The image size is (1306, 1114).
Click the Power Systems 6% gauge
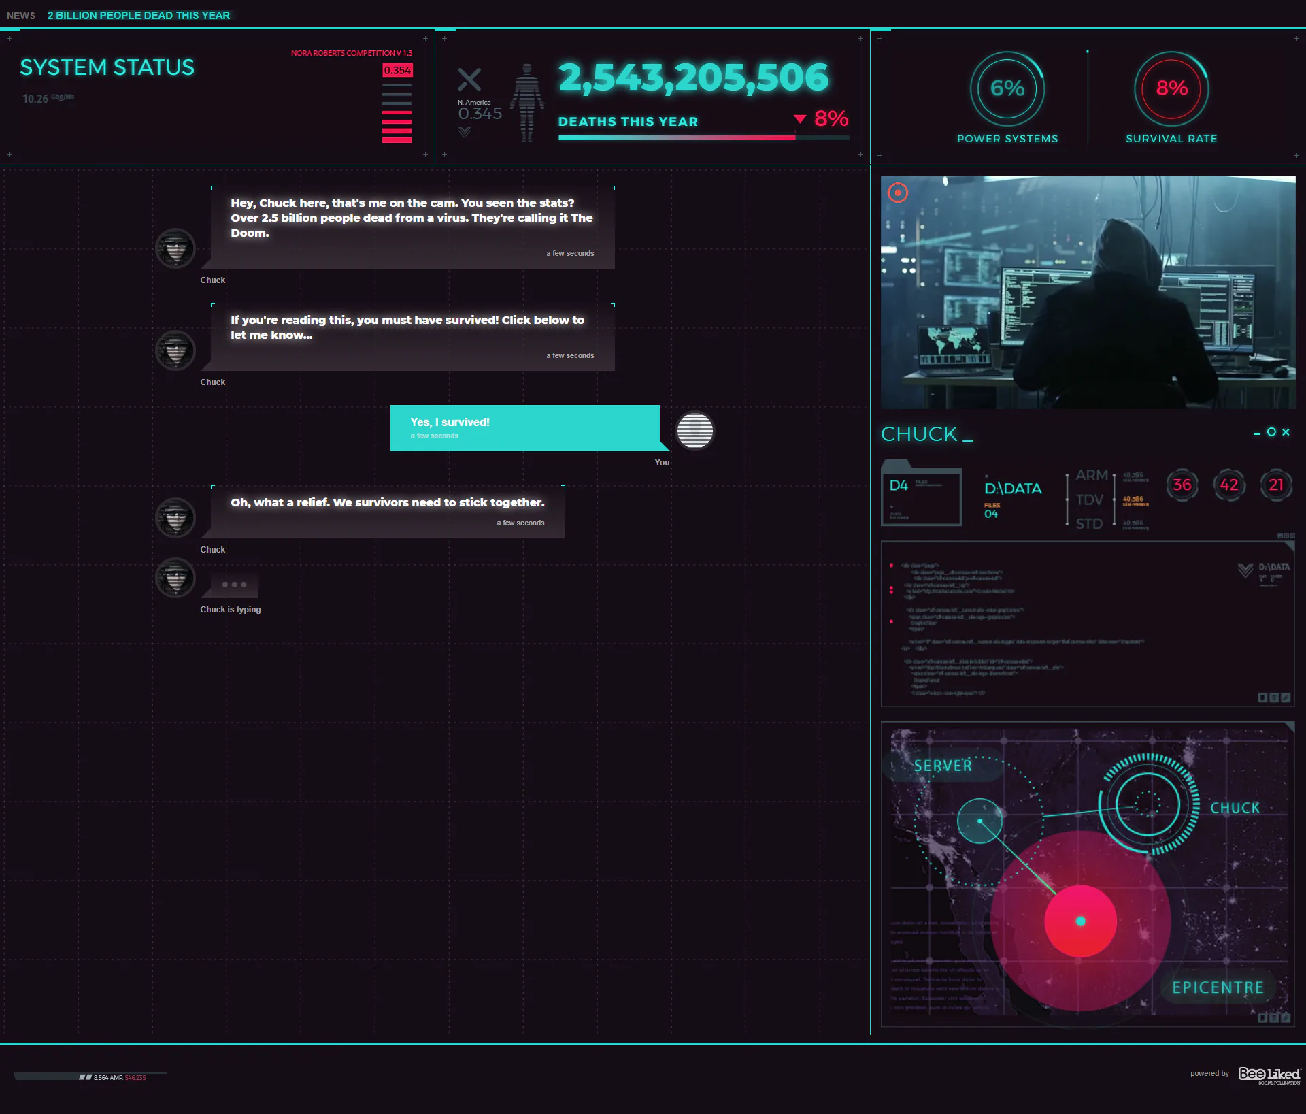[1007, 88]
